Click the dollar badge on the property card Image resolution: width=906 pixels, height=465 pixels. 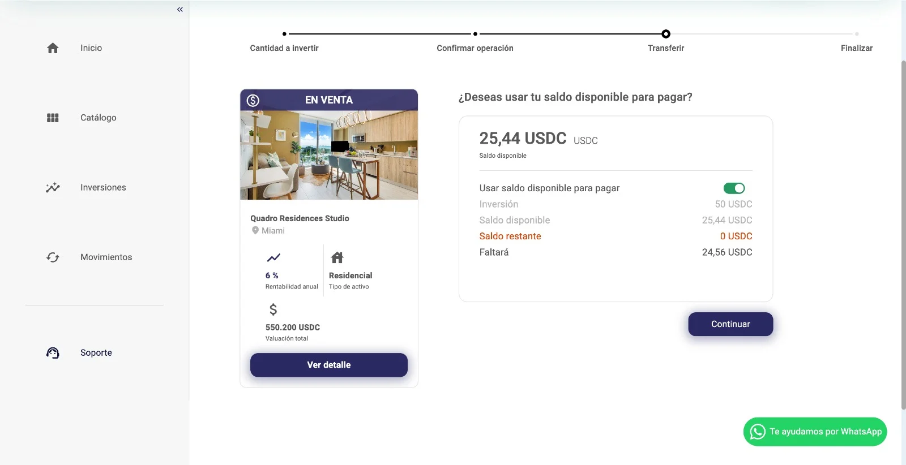pyautogui.click(x=253, y=100)
